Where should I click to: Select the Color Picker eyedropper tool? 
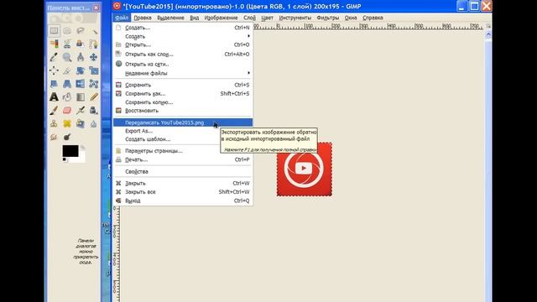pos(54,57)
